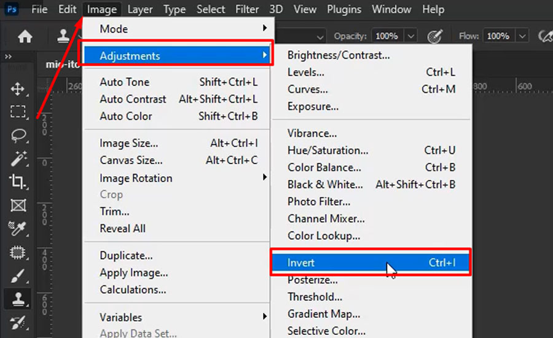Open the Filter menu
This screenshot has height=338, width=553.
(247, 9)
